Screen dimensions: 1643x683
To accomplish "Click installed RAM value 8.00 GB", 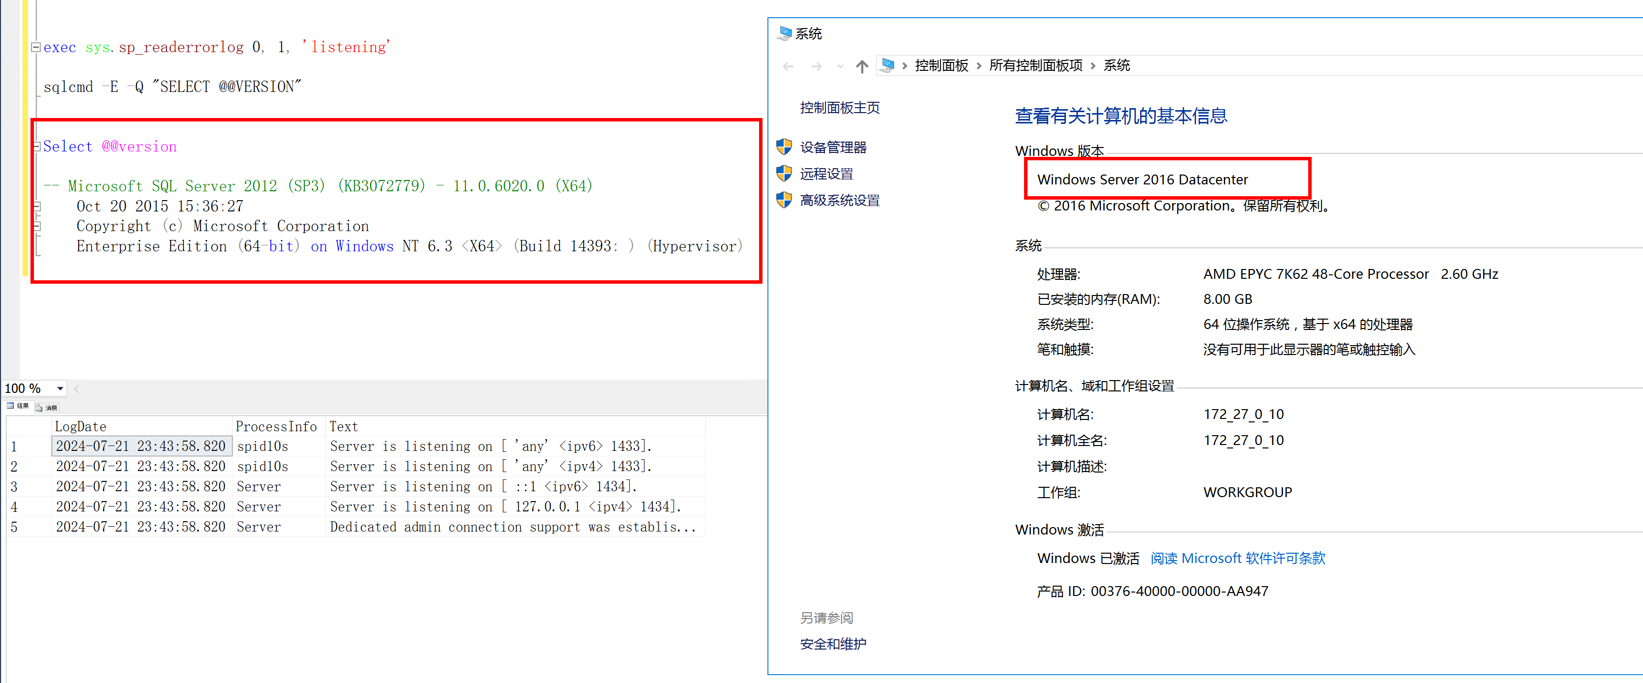I will click(x=1227, y=299).
